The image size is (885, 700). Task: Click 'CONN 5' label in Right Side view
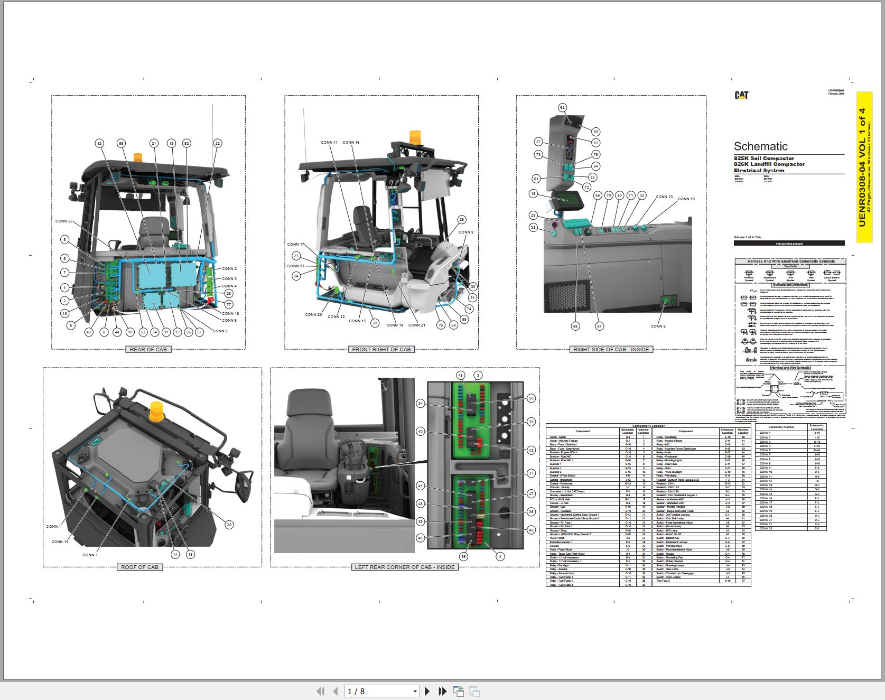point(658,326)
